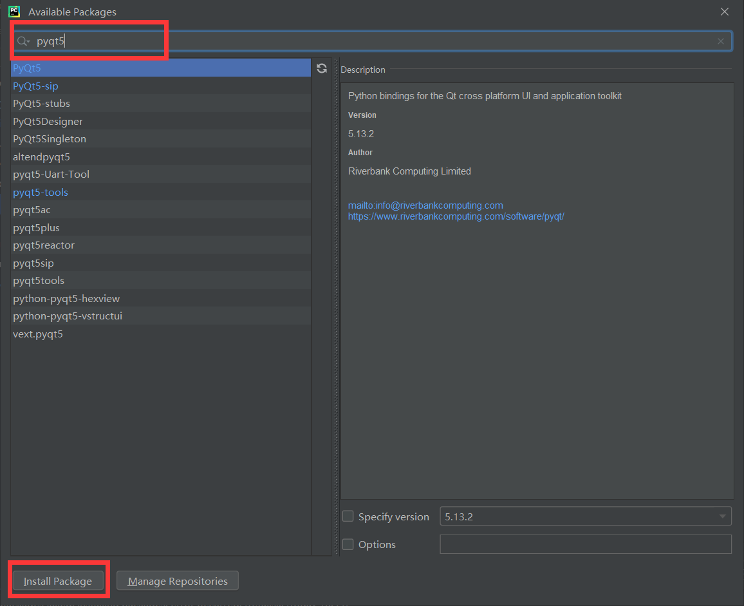Click the PyCharm logo in the title bar
Screen dimensions: 744x606
pyautogui.click(x=14, y=12)
